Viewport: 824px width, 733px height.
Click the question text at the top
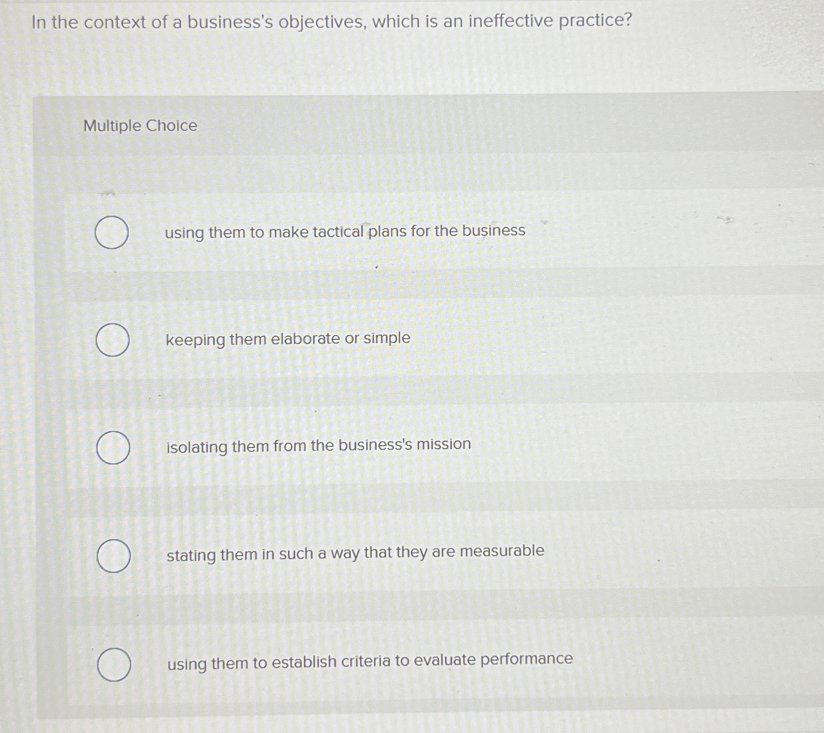coord(332,21)
